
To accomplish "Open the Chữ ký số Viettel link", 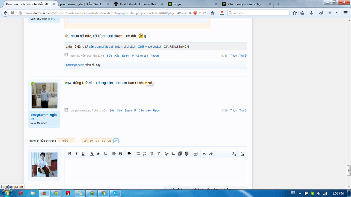I will [x=149, y=47].
